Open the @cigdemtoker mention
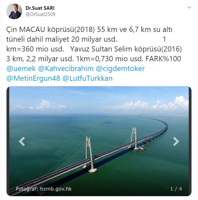198x200 pixels. pos(120,68)
